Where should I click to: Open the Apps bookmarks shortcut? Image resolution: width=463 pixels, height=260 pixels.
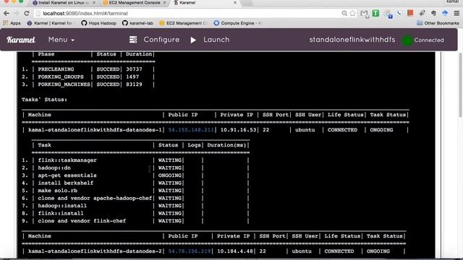tap(12, 23)
